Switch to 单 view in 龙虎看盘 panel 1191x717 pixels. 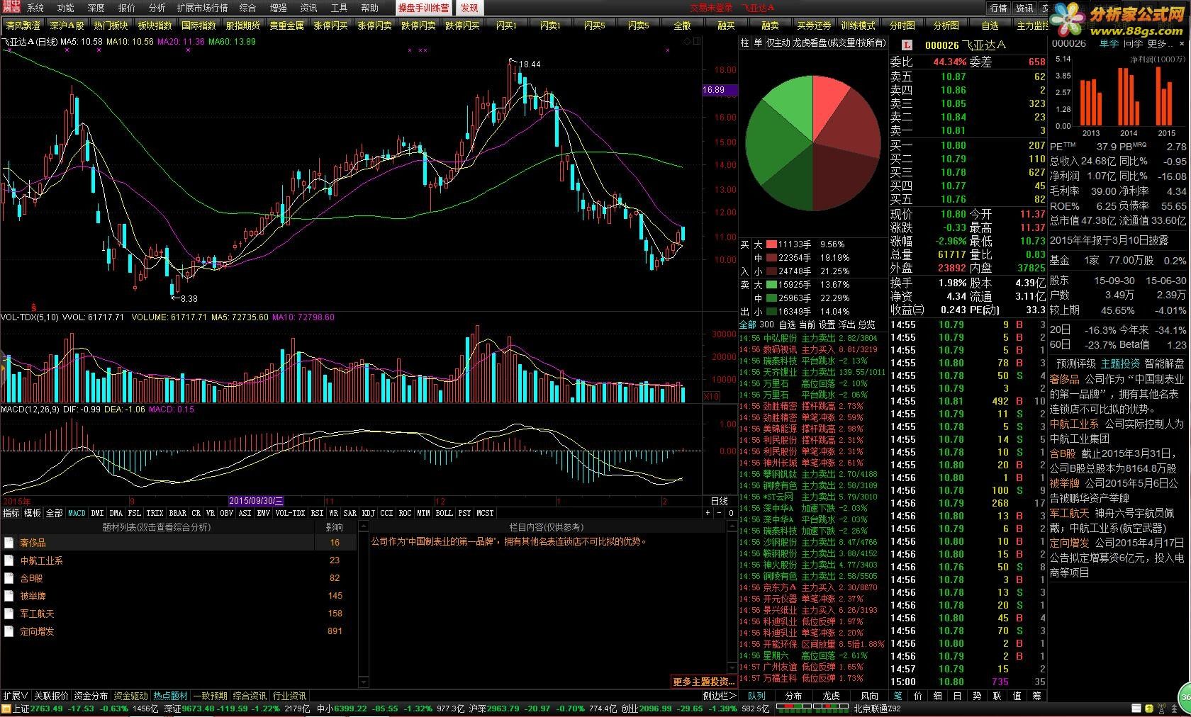click(758, 43)
